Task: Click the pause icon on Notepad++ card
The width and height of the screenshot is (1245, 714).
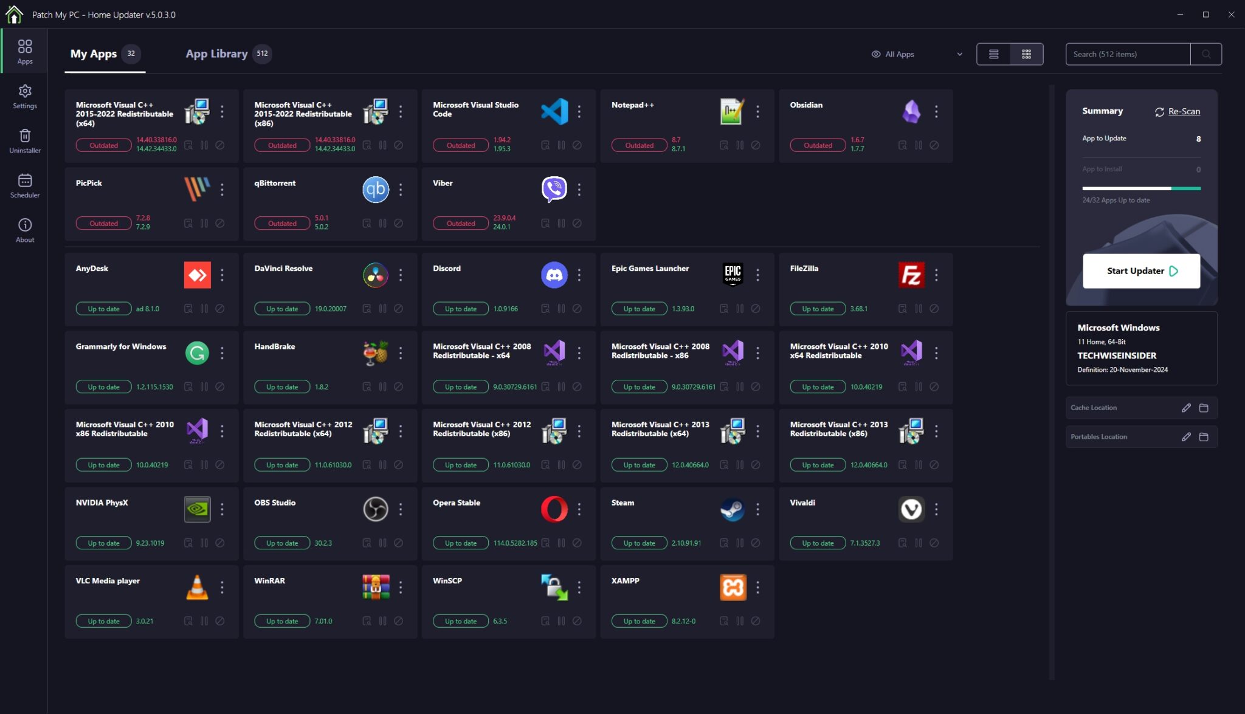Action: pyautogui.click(x=740, y=145)
